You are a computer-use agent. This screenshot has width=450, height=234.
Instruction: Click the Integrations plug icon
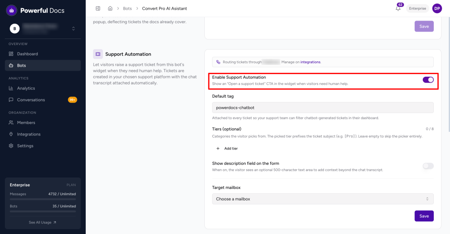click(x=11, y=134)
